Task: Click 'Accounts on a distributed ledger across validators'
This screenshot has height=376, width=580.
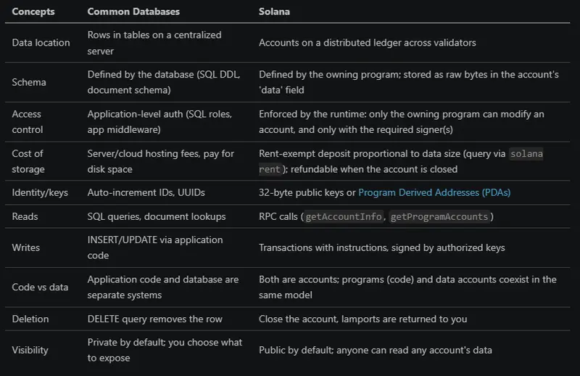Action: pos(368,43)
